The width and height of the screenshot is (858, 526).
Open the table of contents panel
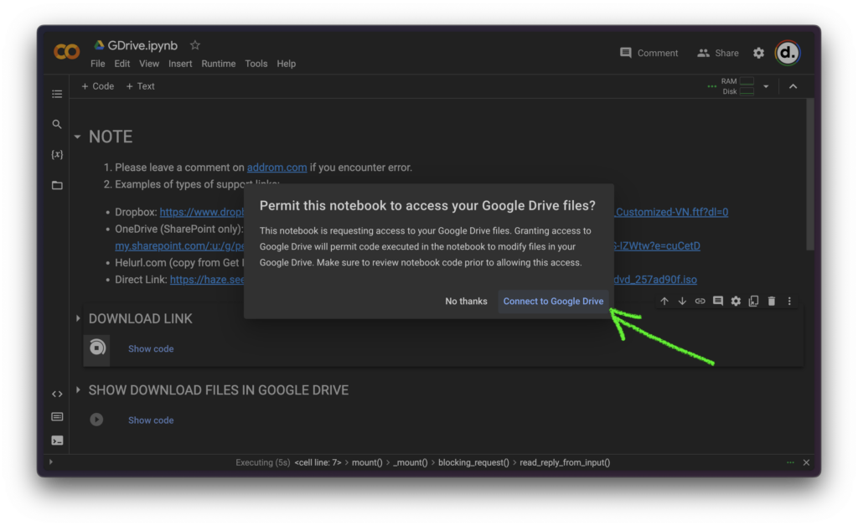click(x=57, y=94)
